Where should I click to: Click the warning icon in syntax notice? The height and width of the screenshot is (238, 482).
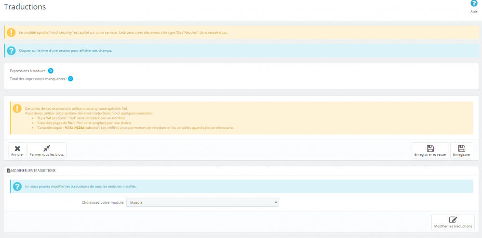coord(17,108)
